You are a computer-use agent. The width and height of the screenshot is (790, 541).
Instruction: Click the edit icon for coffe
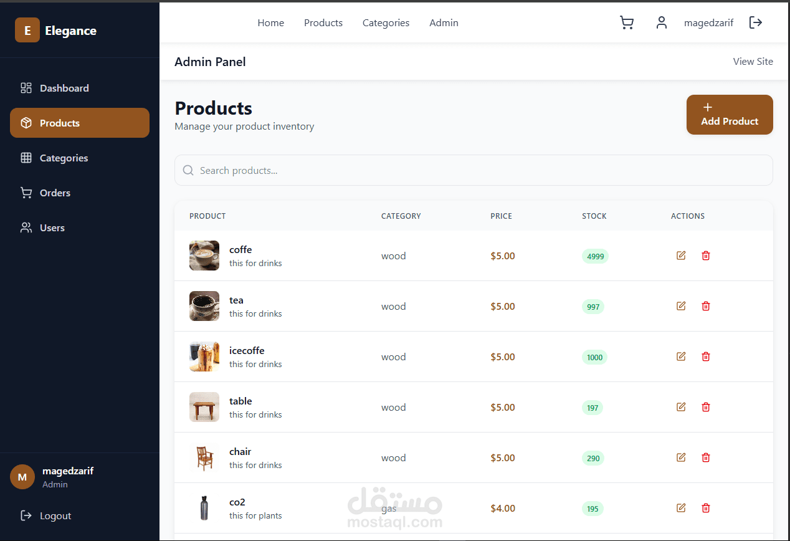[681, 256]
